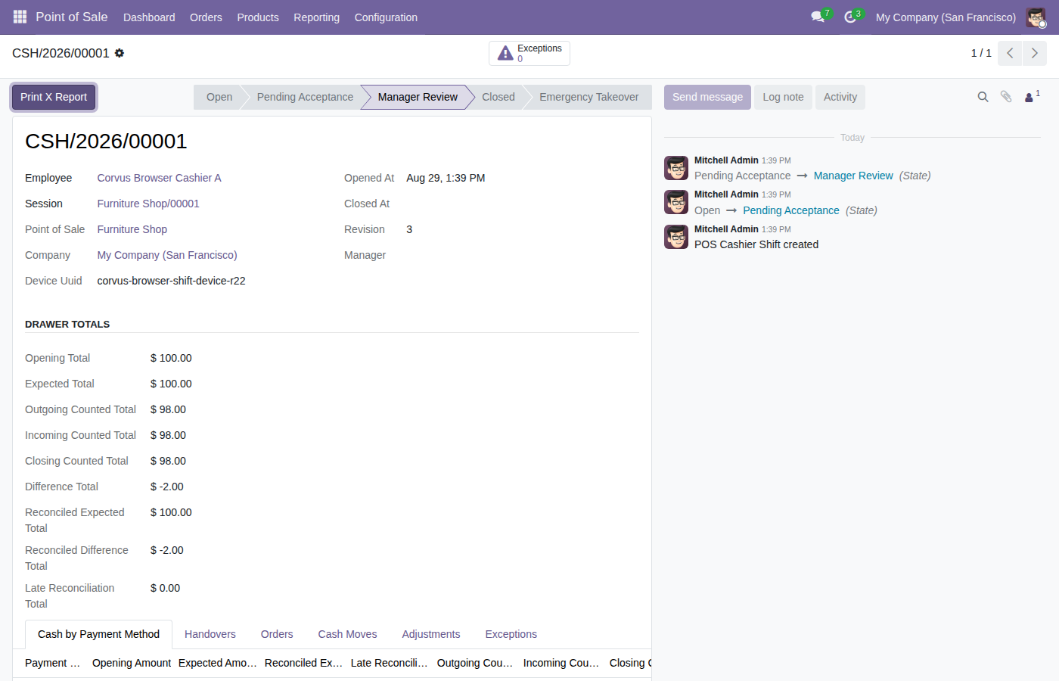Image resolution: width=1059 pixels, height=681 pixels.
Task: Sort by the Opening Amount column header
Action: [132, 663]
